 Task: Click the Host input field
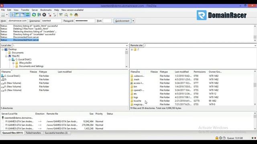click(17, 21)
